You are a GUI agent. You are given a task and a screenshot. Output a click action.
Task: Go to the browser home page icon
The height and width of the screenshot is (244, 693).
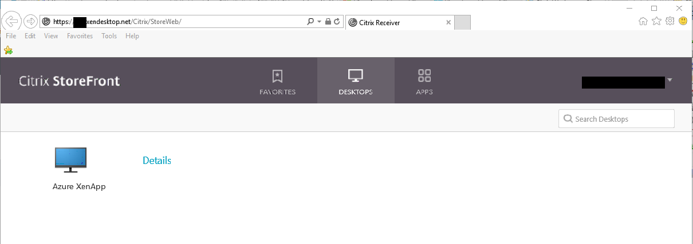(x=643, y=21)
